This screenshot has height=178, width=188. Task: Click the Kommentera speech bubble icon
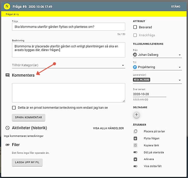[x=8, y=75]
